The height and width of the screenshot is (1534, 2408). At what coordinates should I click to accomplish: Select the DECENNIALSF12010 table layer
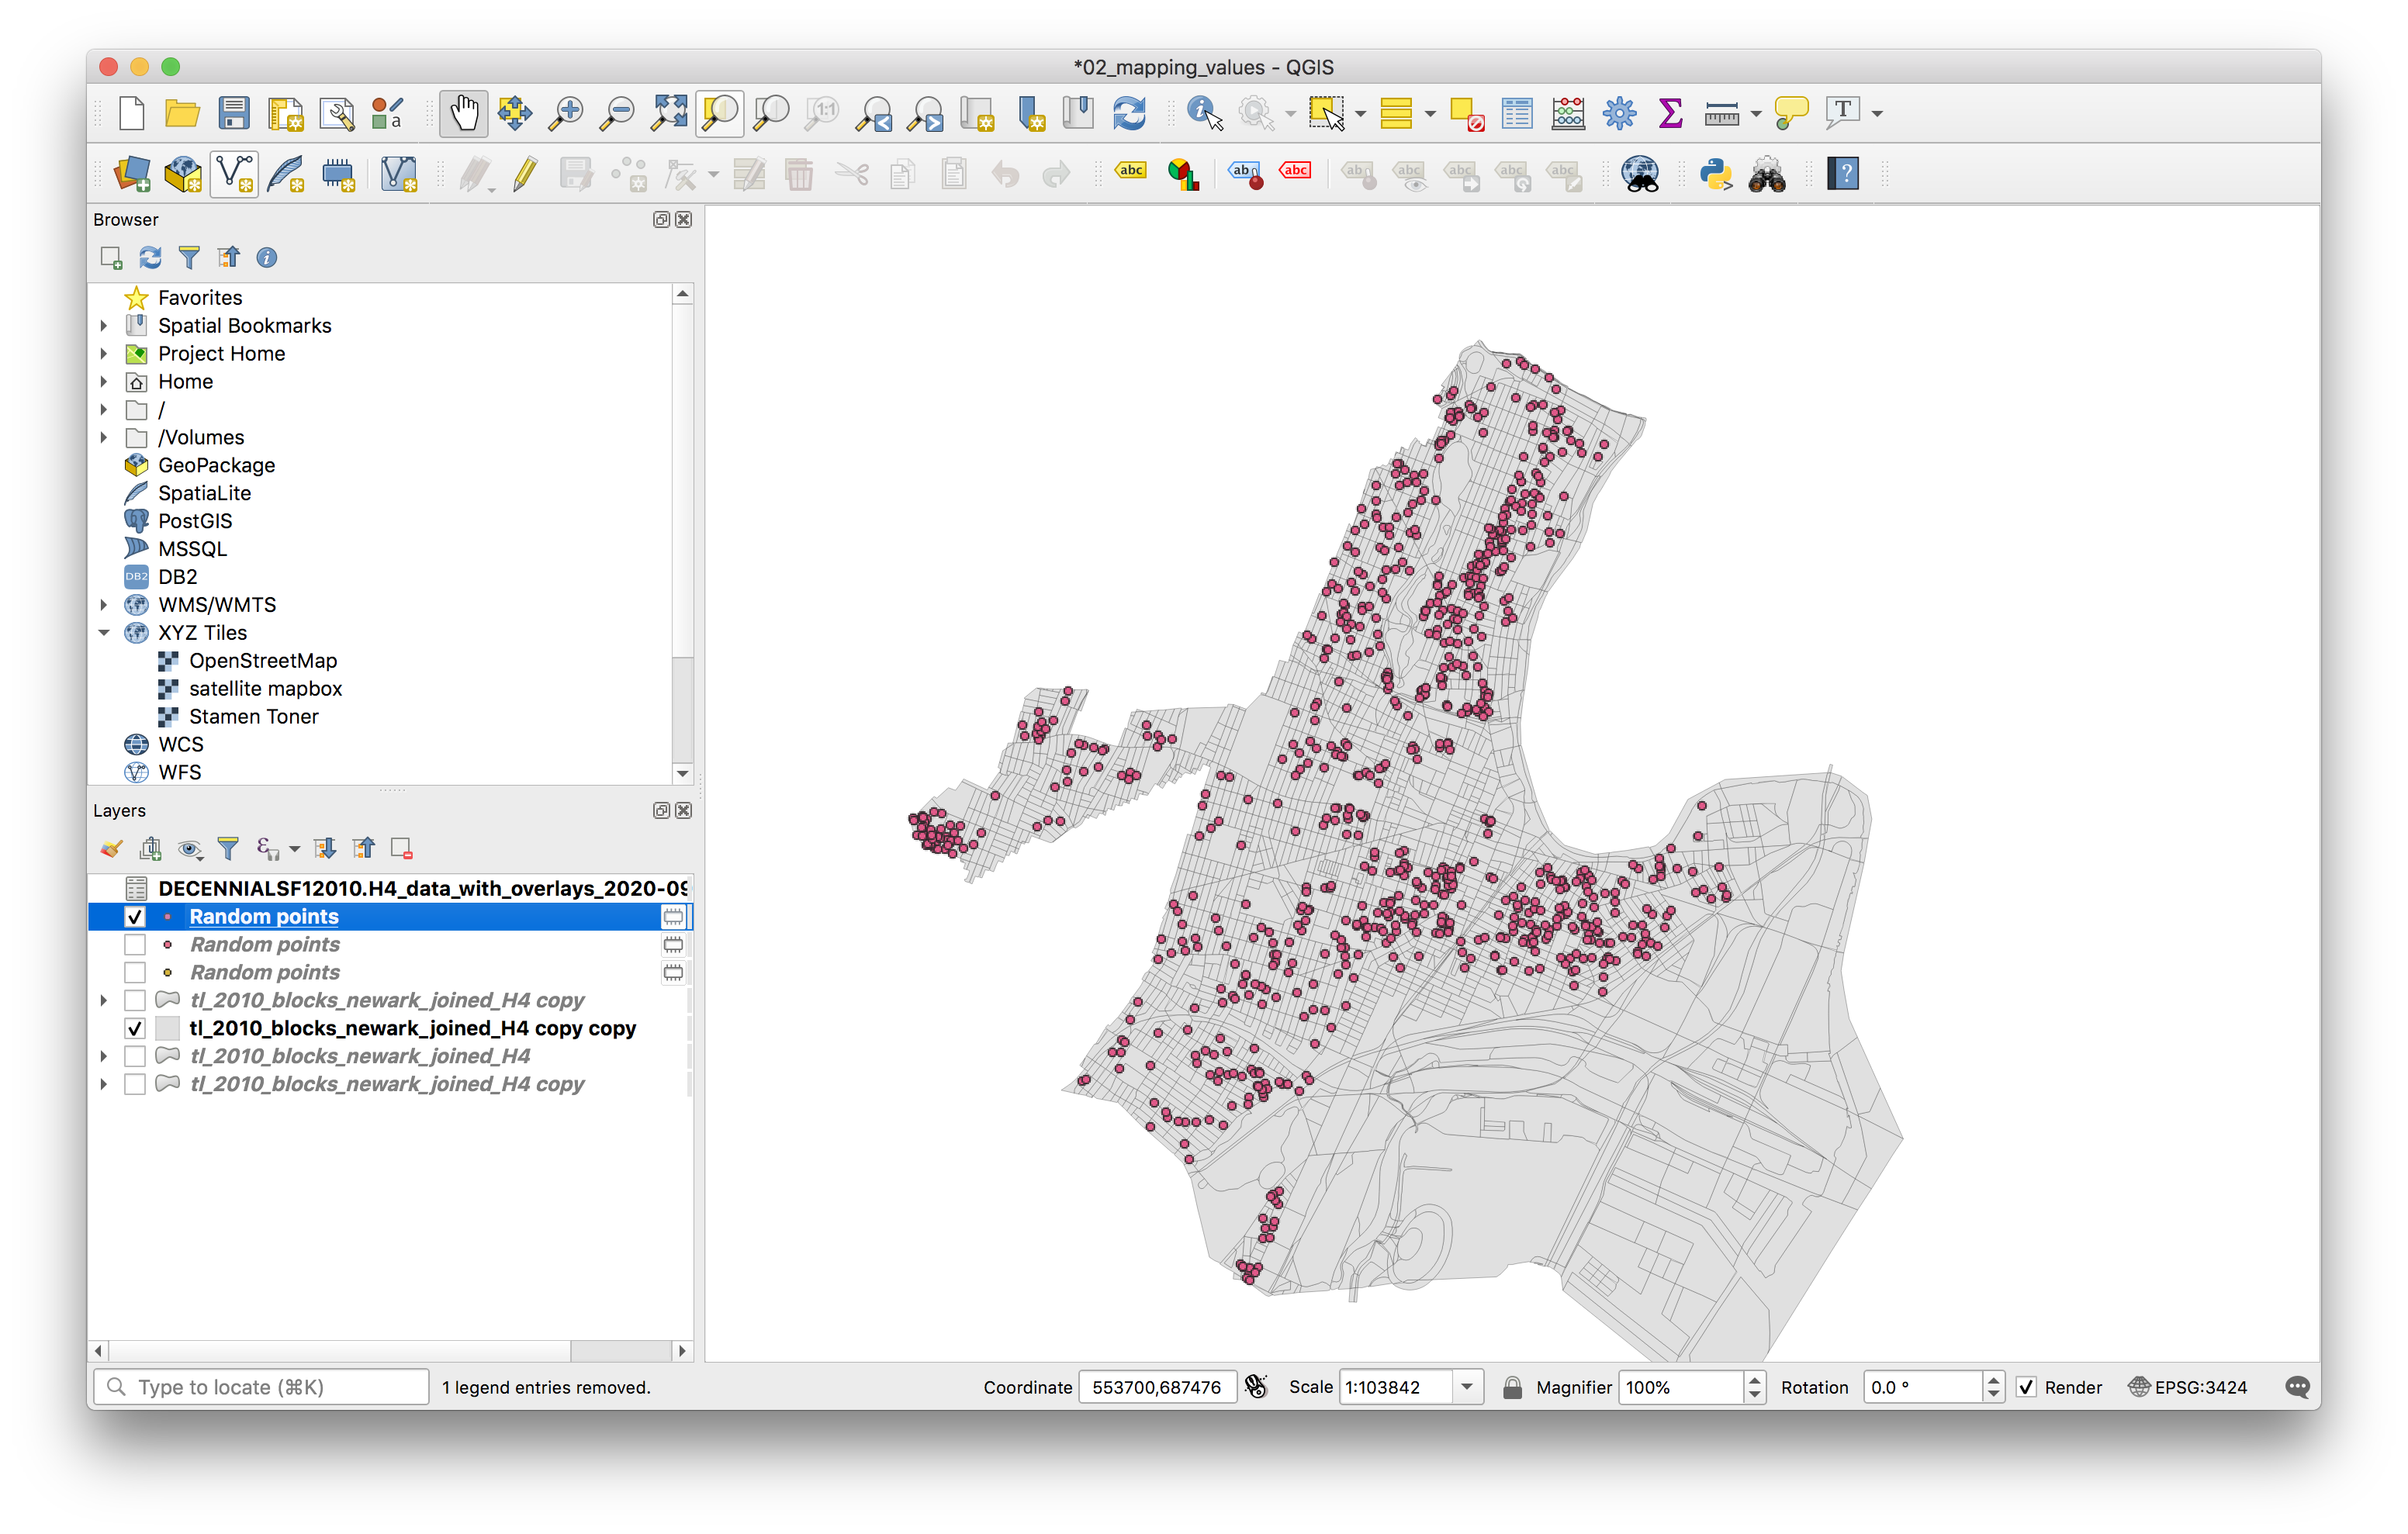coord(421,888)
